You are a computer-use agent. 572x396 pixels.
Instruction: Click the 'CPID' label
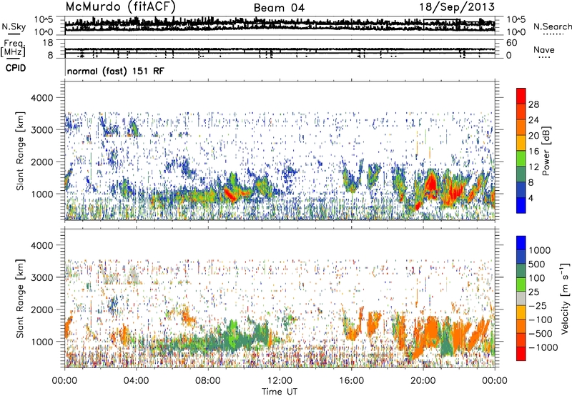16,68
